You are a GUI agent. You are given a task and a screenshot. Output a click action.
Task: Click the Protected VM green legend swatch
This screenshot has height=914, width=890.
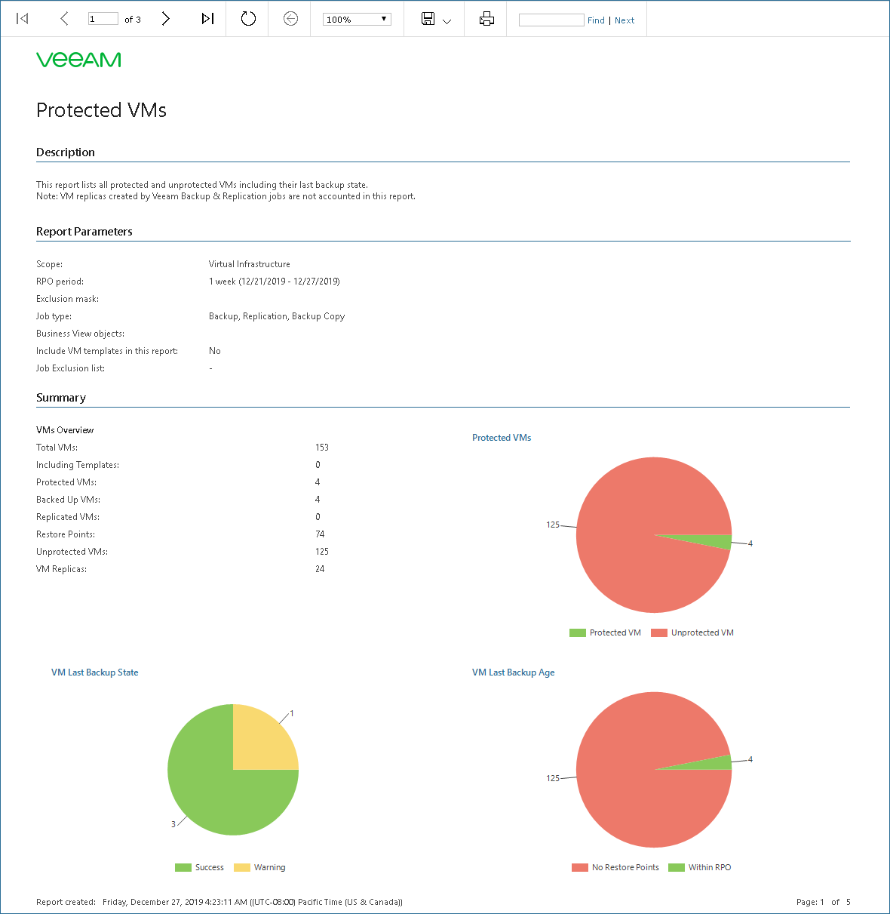tap(578, 633)
